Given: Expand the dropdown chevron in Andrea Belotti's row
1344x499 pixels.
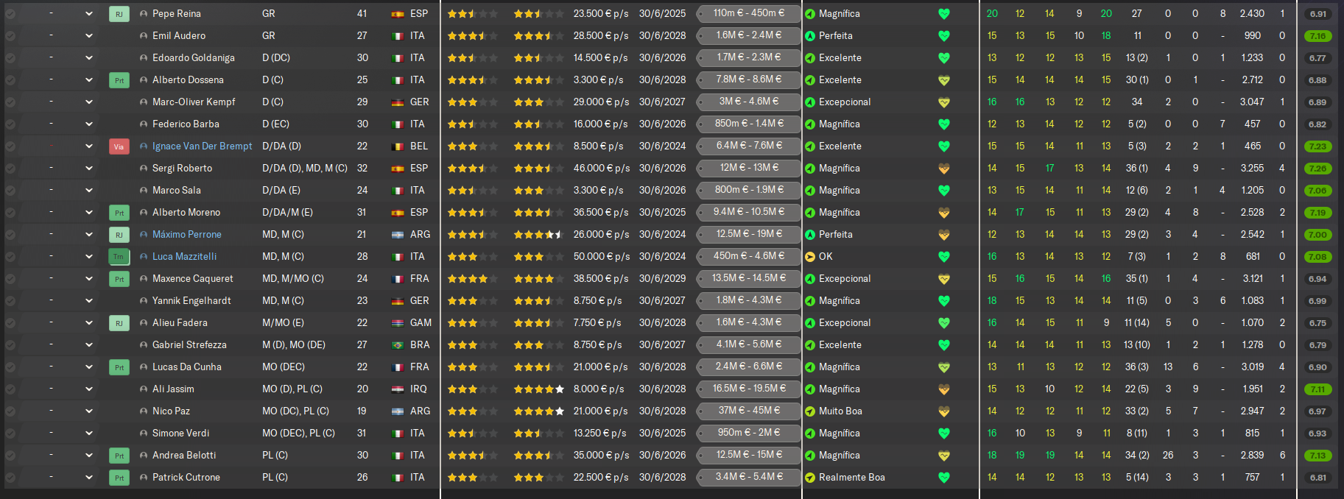Looking at the screenshot, I should point(89,456).
